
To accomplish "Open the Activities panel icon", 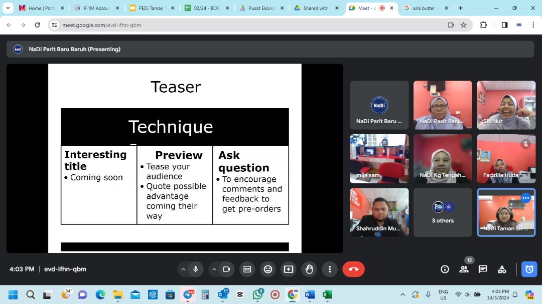I will 502,269.
